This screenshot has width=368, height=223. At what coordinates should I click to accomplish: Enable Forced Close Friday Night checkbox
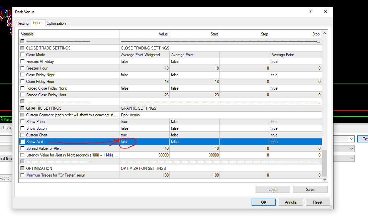tap(22, 88)
